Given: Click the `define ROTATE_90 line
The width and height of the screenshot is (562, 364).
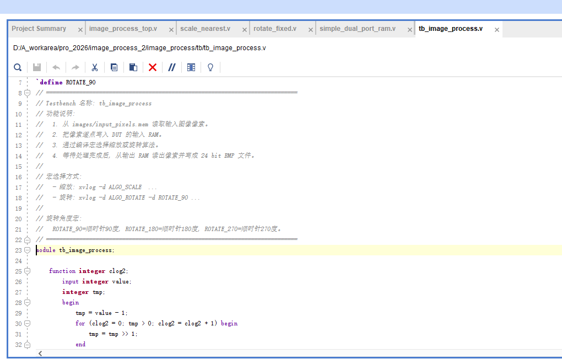Looking at the screenshot, I should (66, 83).
